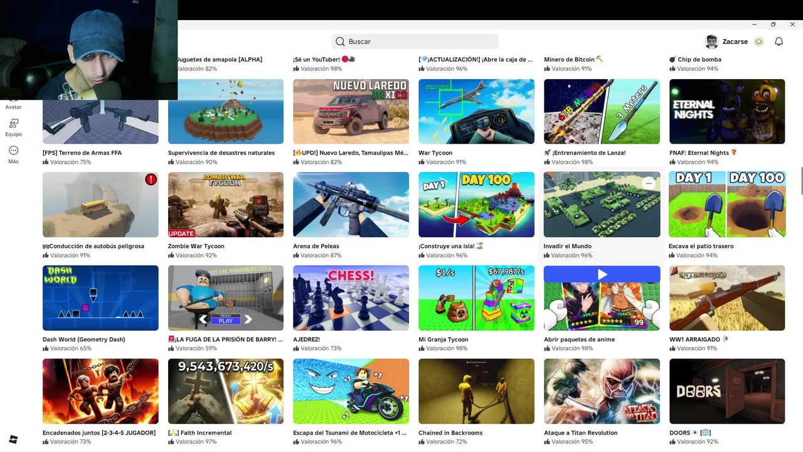Click Valoración 65% under Dash World
This screenshot has height=452, width=803.
coord(67,348)
